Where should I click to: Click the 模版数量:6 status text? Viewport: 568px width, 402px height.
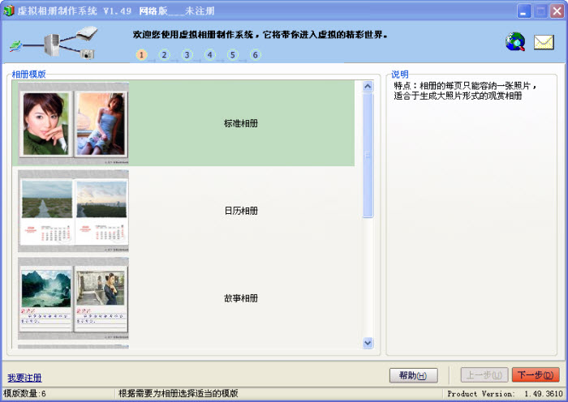coord(24,394)
